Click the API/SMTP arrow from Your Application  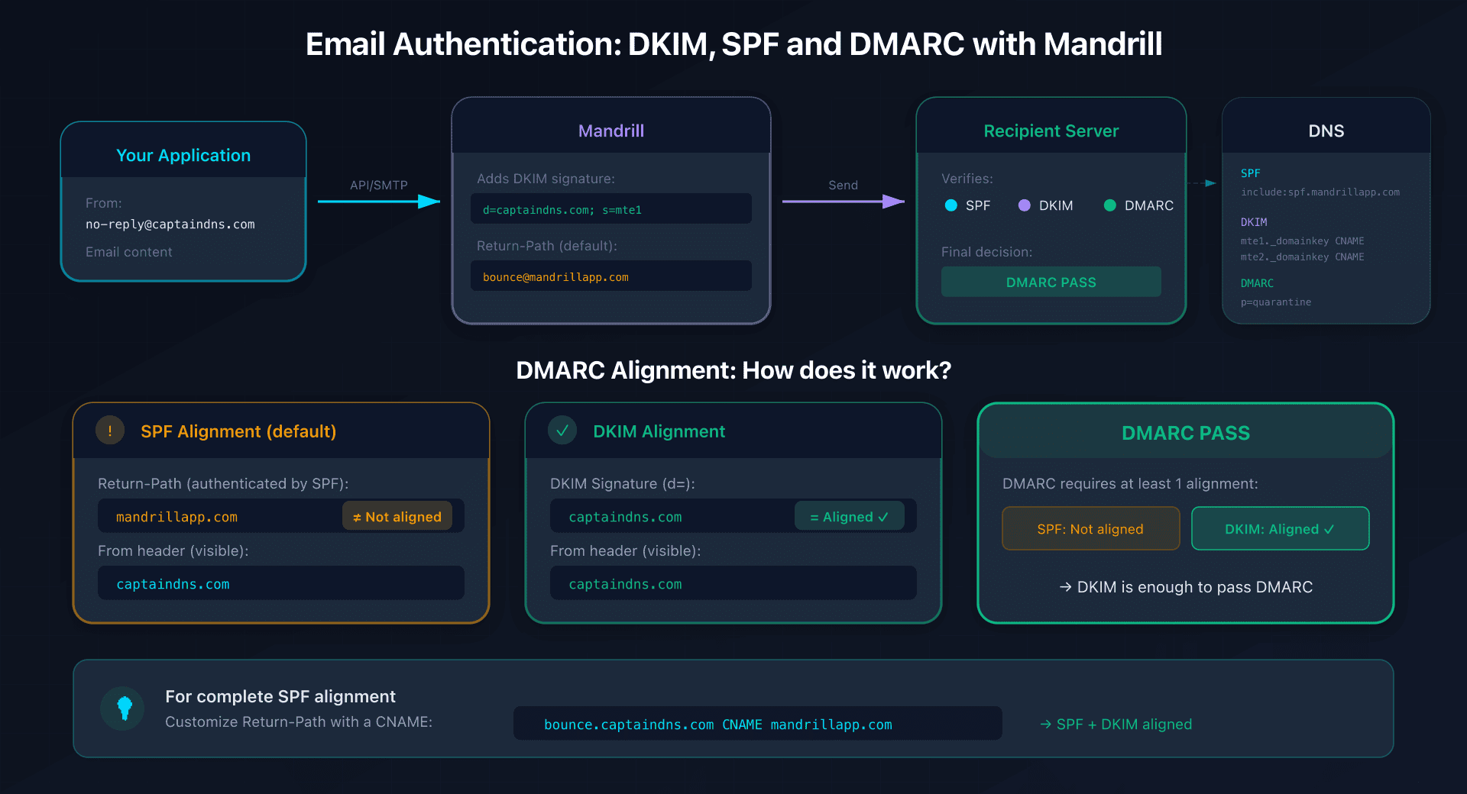coord(378,202)
